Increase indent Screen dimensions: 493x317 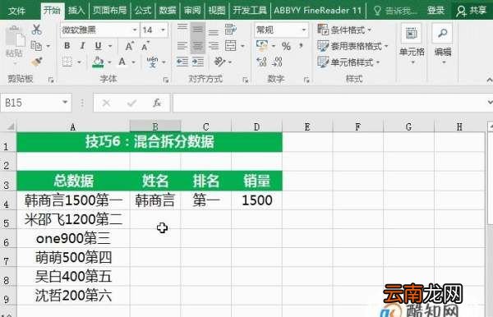coord(198,62)
